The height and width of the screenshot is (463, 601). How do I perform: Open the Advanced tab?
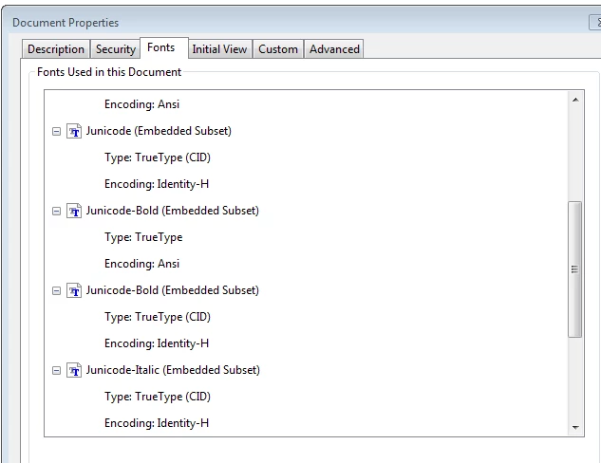[334, 49]
